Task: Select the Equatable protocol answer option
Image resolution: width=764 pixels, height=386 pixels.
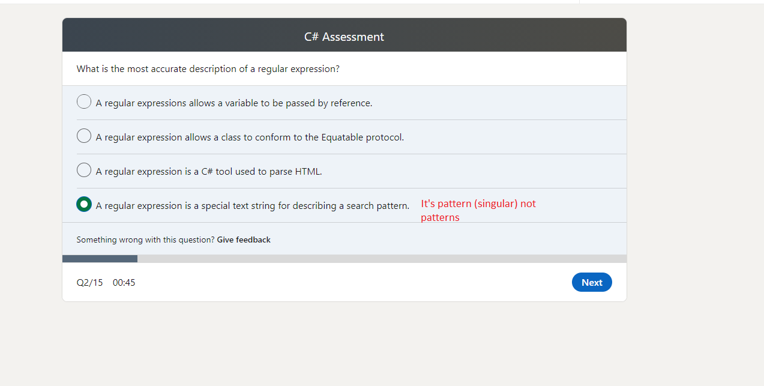Action: pos(83,135)
